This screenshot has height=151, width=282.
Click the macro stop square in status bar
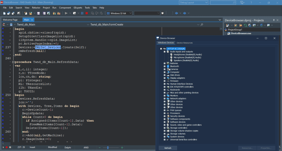(x=10, y=147)
